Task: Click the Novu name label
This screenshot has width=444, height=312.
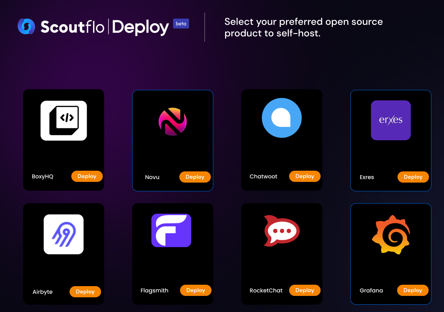Action: pos(152,177)
